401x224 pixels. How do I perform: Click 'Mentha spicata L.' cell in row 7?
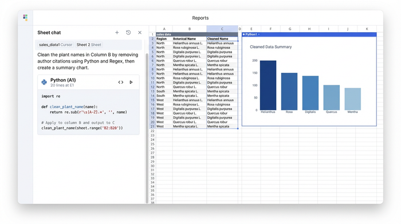point(190,65)
